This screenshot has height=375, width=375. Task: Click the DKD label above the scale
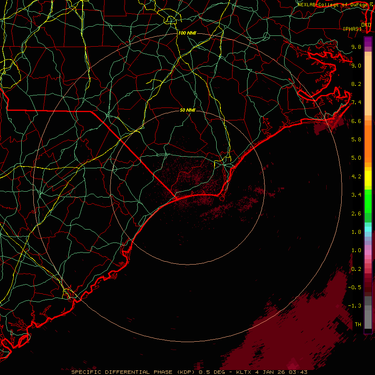[x=366, y=25]
